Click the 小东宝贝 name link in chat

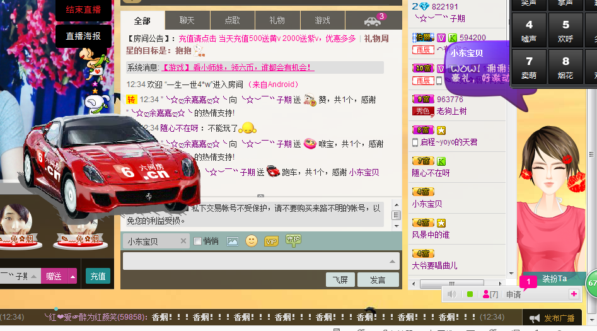[364, 173]
